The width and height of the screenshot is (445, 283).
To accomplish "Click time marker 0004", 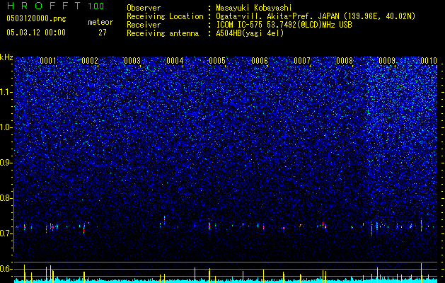I will point(175,61).
